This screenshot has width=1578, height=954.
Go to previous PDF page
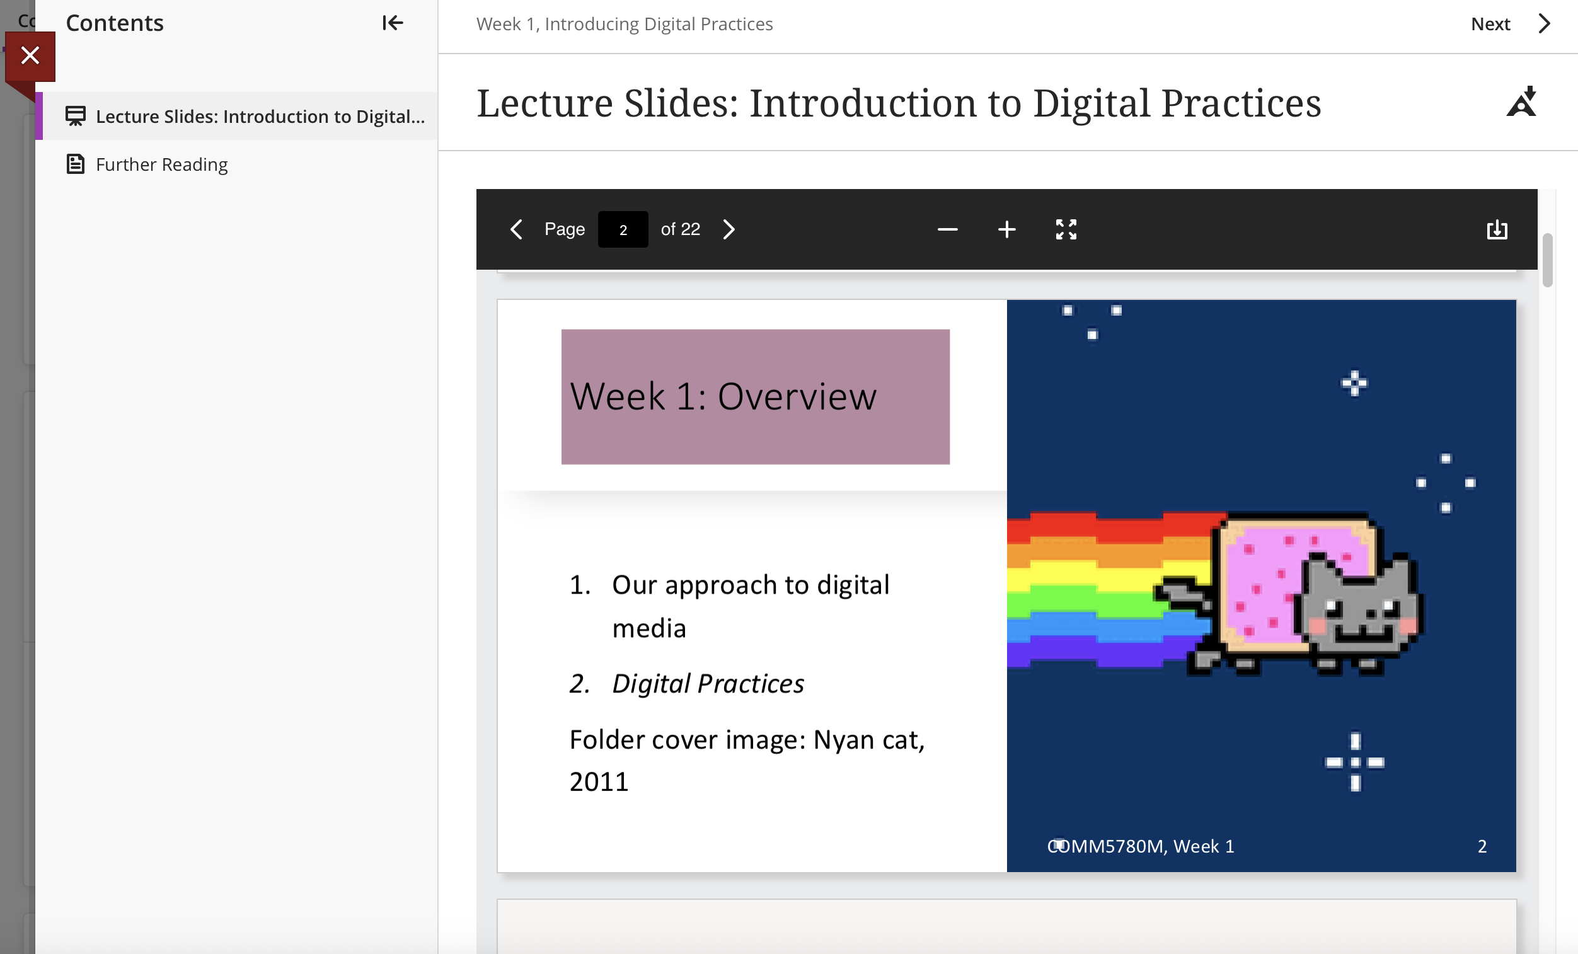(516, 229)
